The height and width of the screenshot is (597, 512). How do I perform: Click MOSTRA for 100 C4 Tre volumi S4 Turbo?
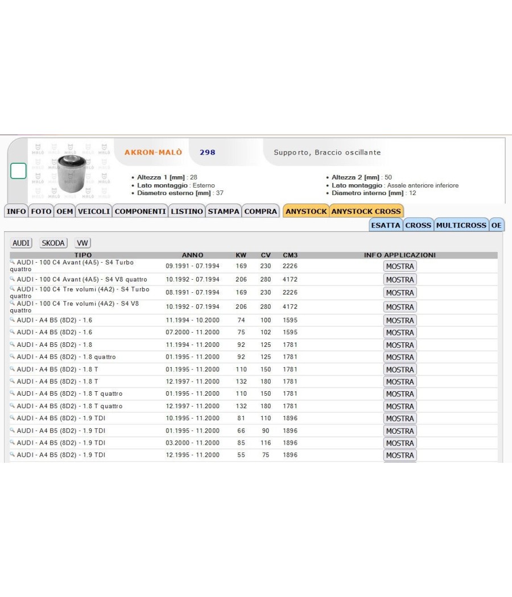tap(400, 293)
